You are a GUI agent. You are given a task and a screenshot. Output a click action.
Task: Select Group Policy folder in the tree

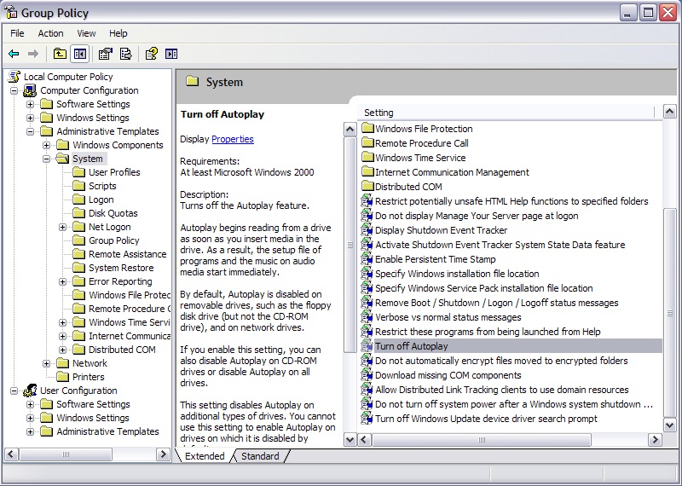coord(113,240)
